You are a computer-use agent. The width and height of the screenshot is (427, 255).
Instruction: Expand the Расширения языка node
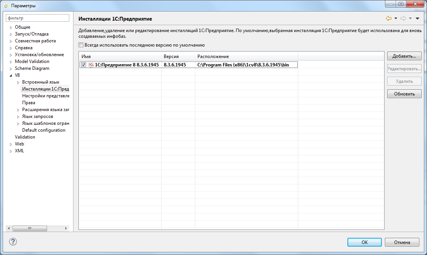click(18, 110)
